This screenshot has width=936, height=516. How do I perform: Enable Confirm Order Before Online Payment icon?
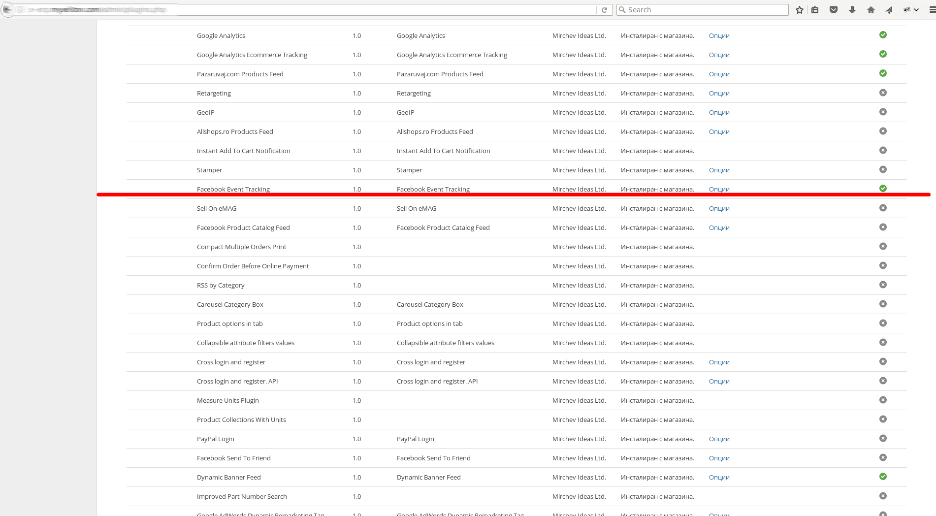883,265
